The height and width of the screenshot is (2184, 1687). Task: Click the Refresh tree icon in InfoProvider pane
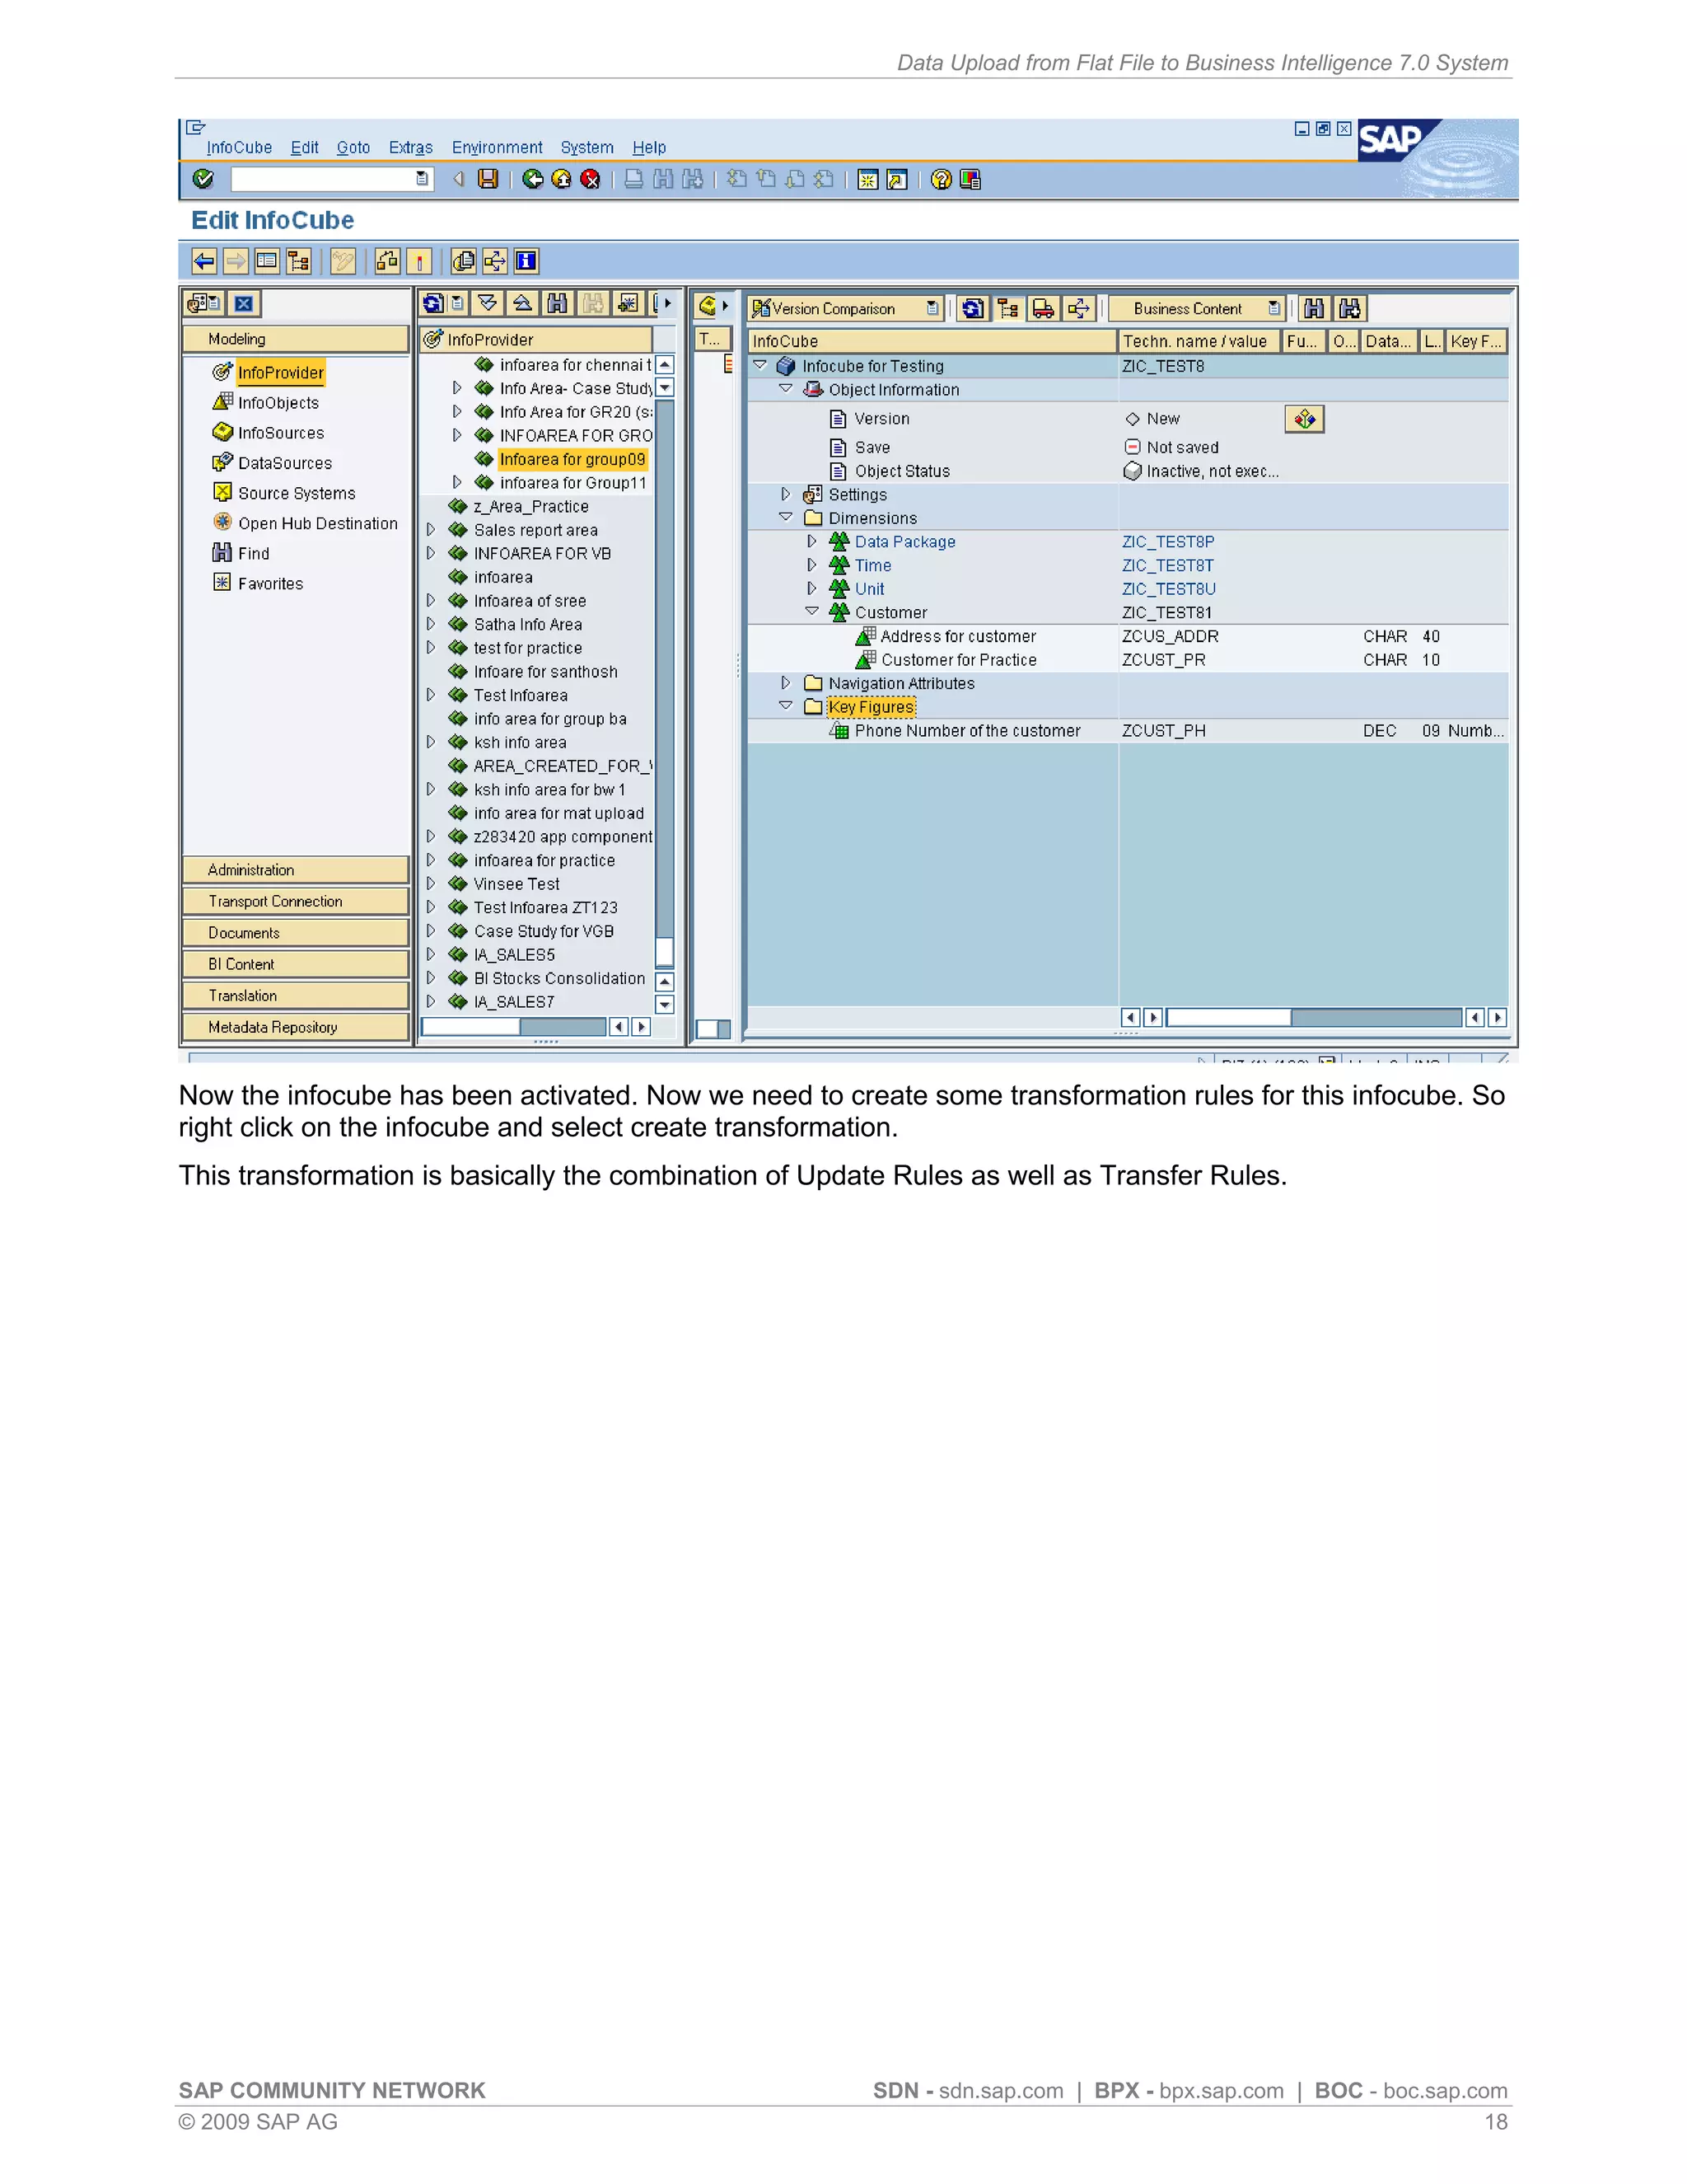432,304
